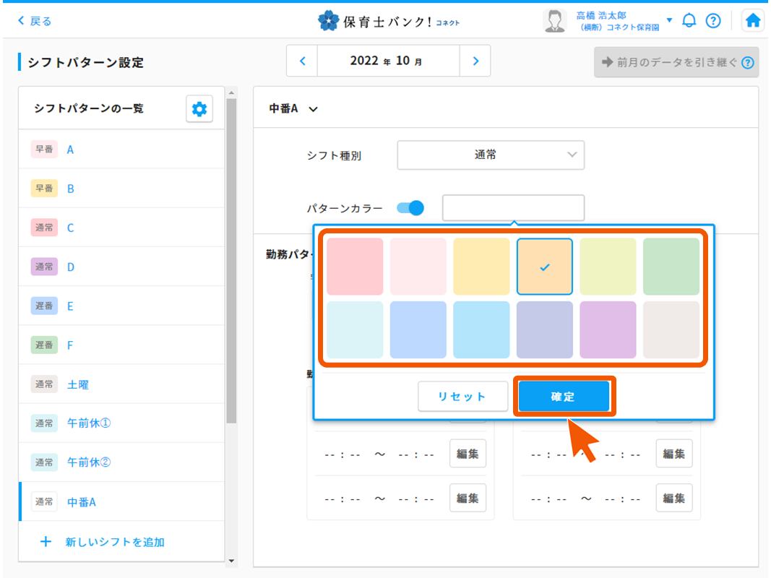Go to previous month arrow
This screenshot has height=578, width=771.
tap(303, 61)
